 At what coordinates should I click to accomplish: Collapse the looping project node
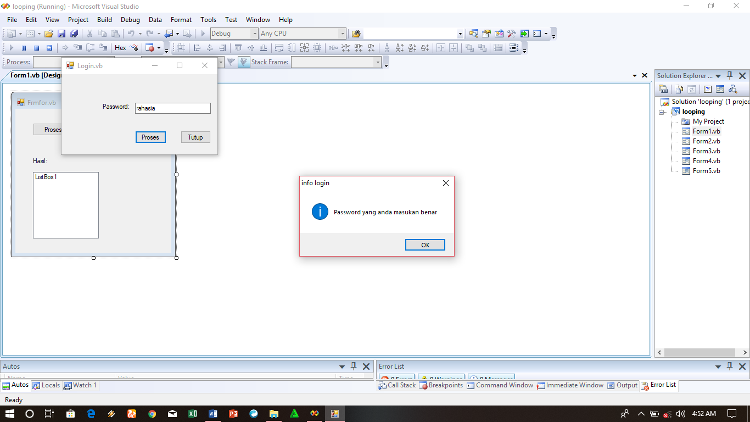click(x=662, y=111)
